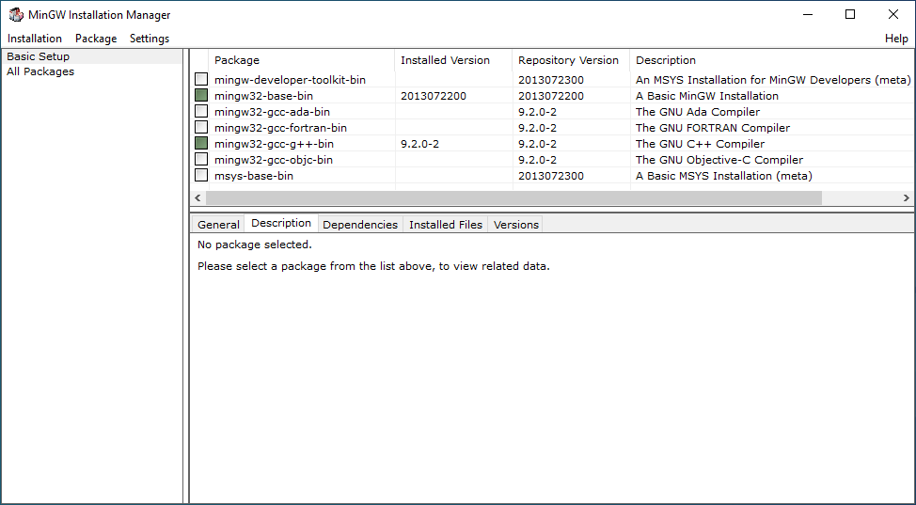Switch to the Versions tab
916x505 pixels.
(x=515, y=225)
